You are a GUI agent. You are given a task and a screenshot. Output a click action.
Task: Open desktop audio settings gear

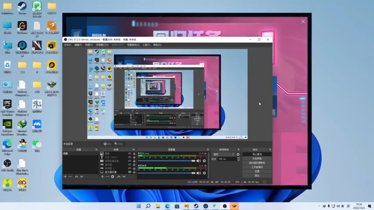point(204,173)
